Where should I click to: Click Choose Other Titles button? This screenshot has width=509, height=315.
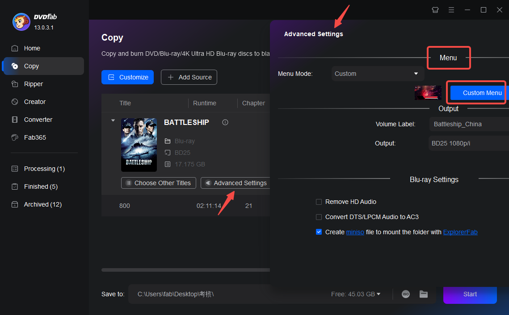tap(158, 183)
